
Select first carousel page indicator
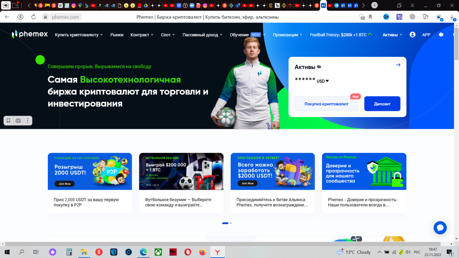(225, 223)
